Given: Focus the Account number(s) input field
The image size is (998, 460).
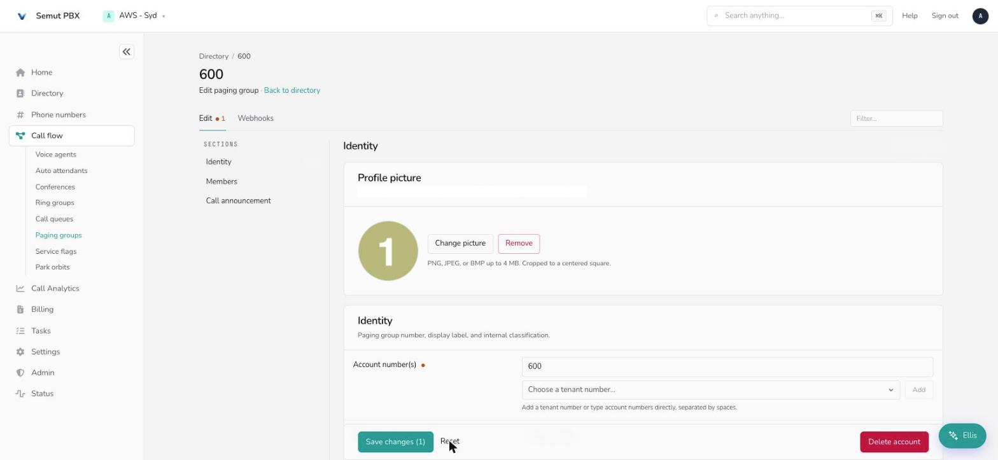Looking at the screenshot, I should tap(727, 366).
